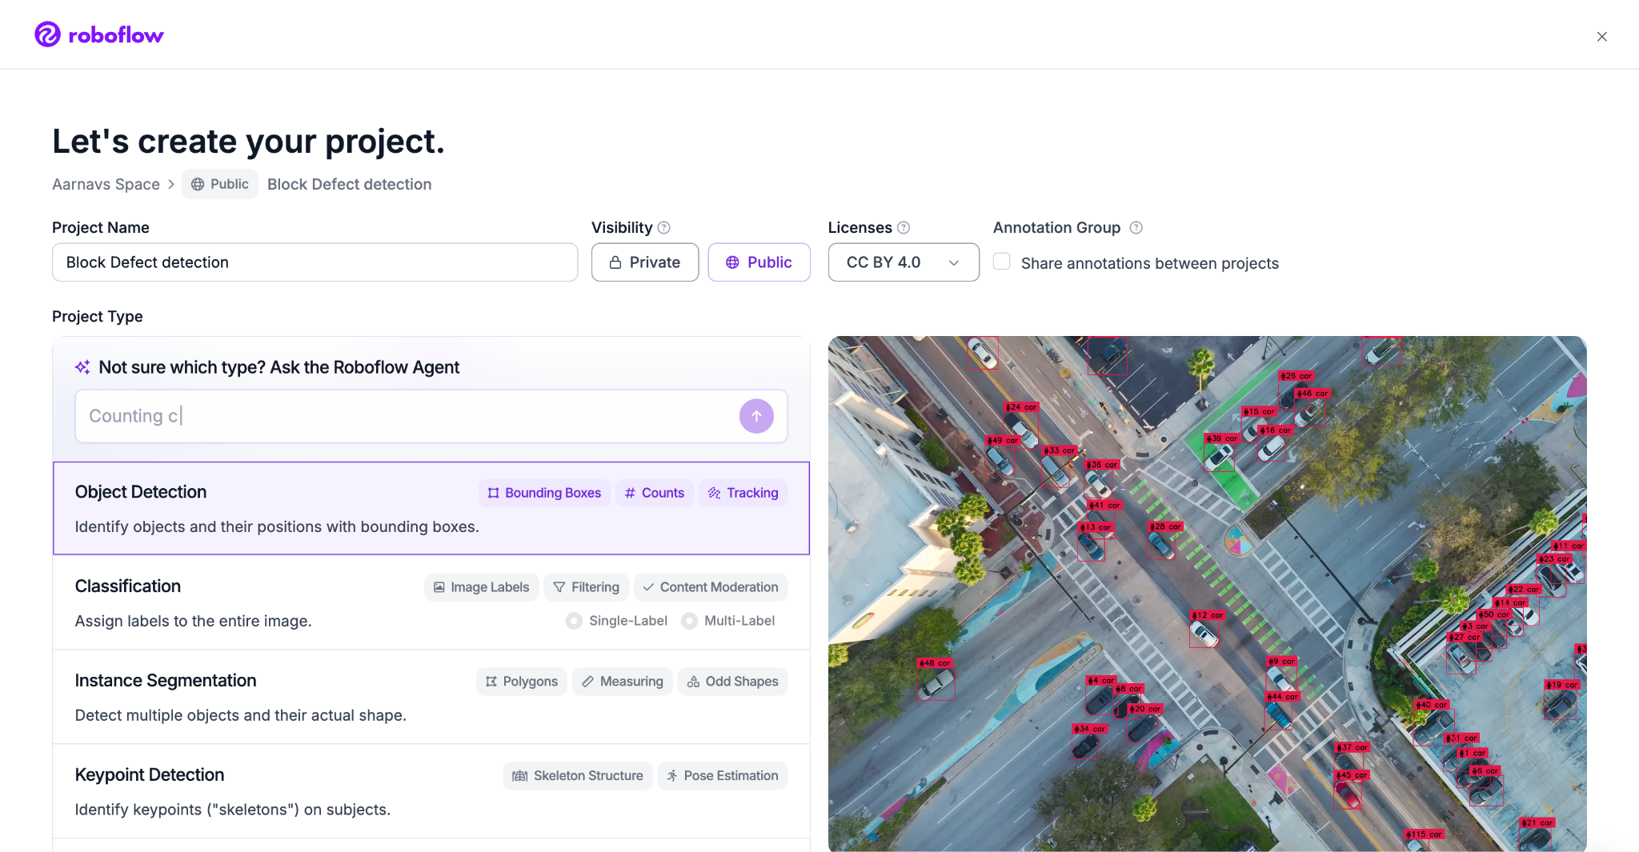Click the Annotation Group help icon
The width and height of the screenshot is (1639, 852).
point(1136,228)
